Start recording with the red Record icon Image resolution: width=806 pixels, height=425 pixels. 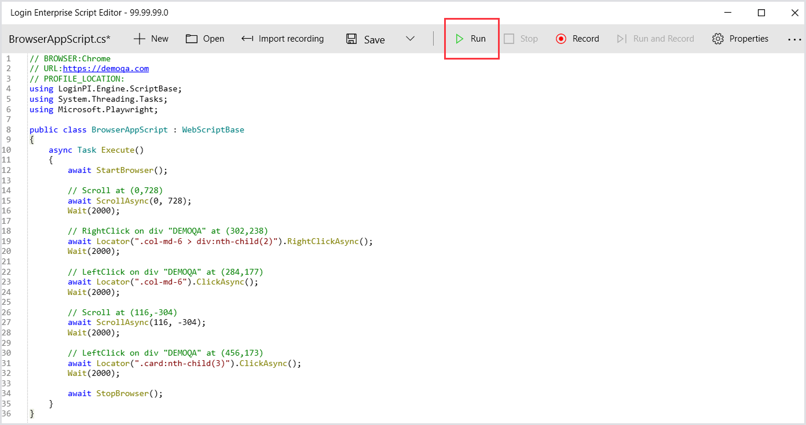click(x=560, y=39)
